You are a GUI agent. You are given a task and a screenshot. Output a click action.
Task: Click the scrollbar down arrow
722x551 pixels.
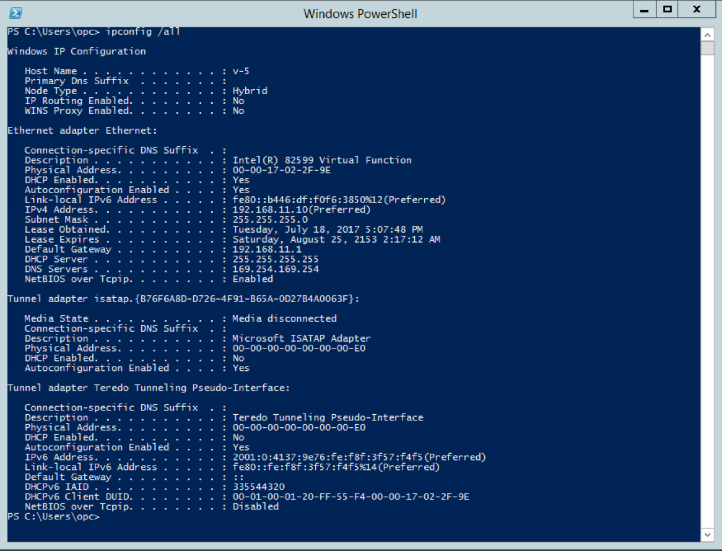coord(708,535)
